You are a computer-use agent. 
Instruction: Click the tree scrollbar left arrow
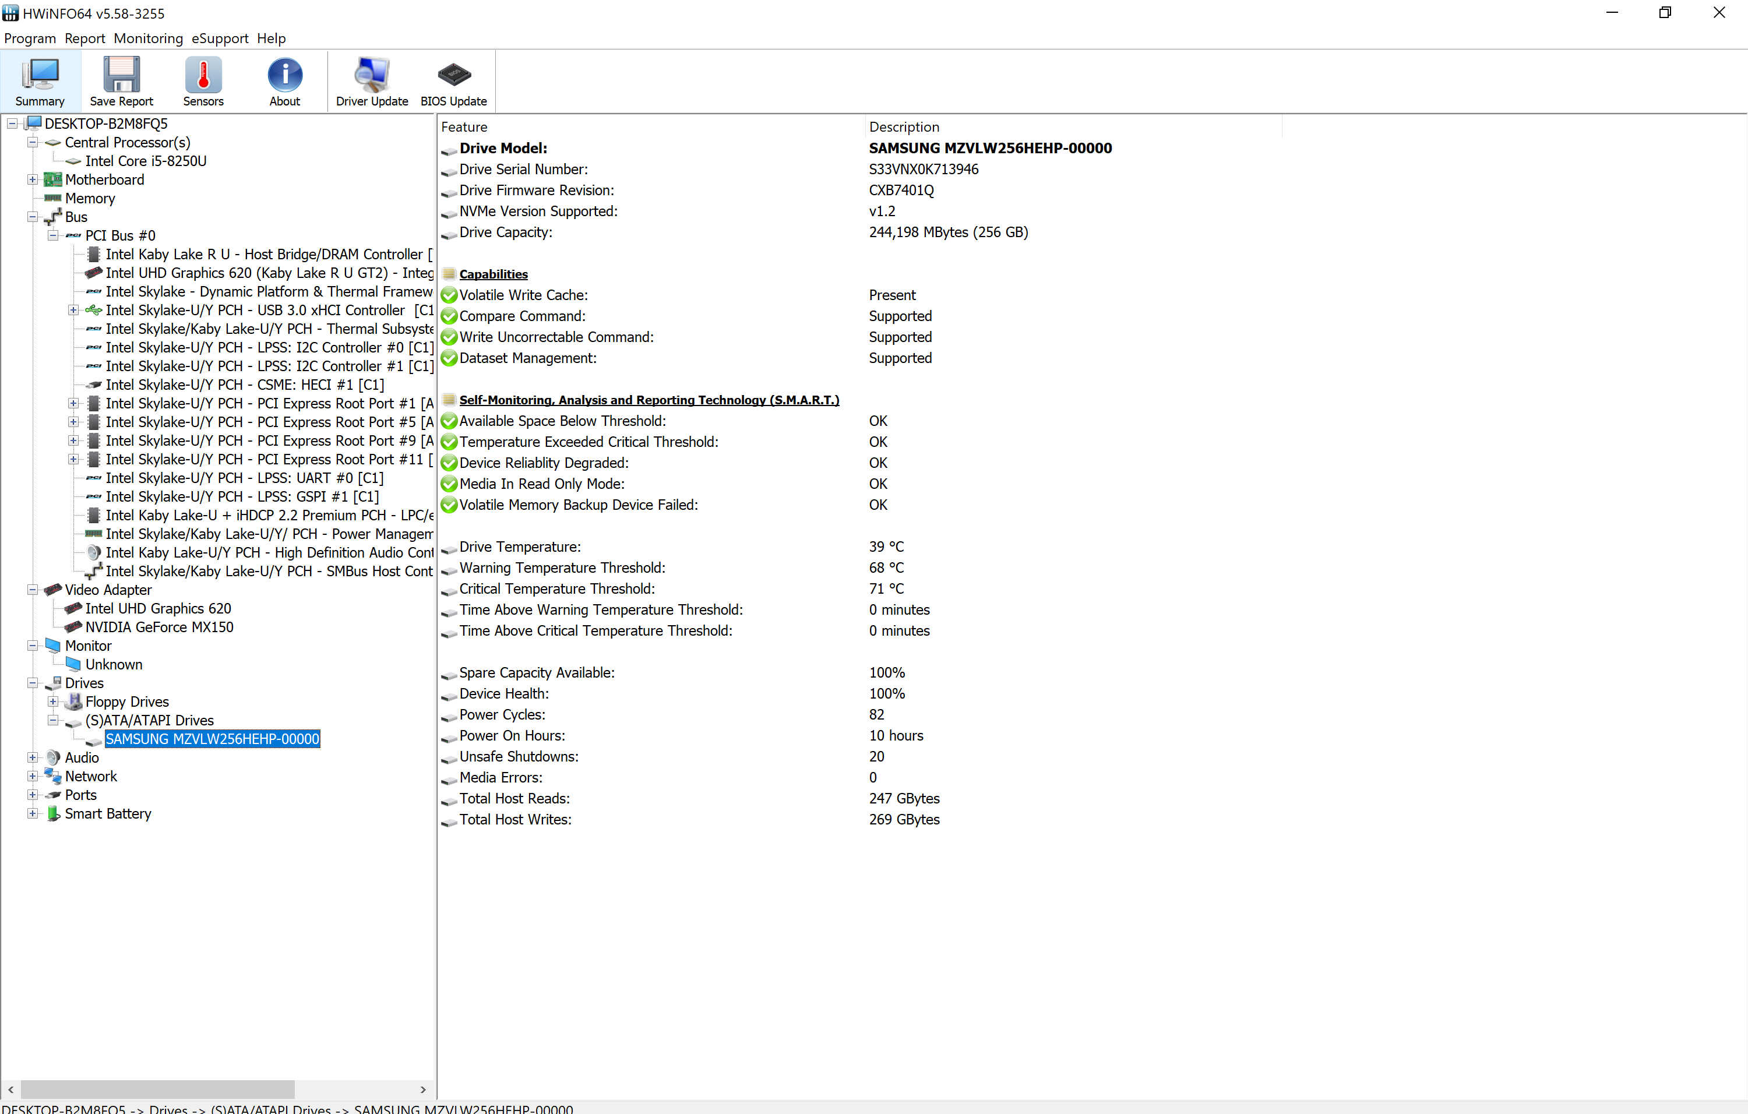(11, 1090)
